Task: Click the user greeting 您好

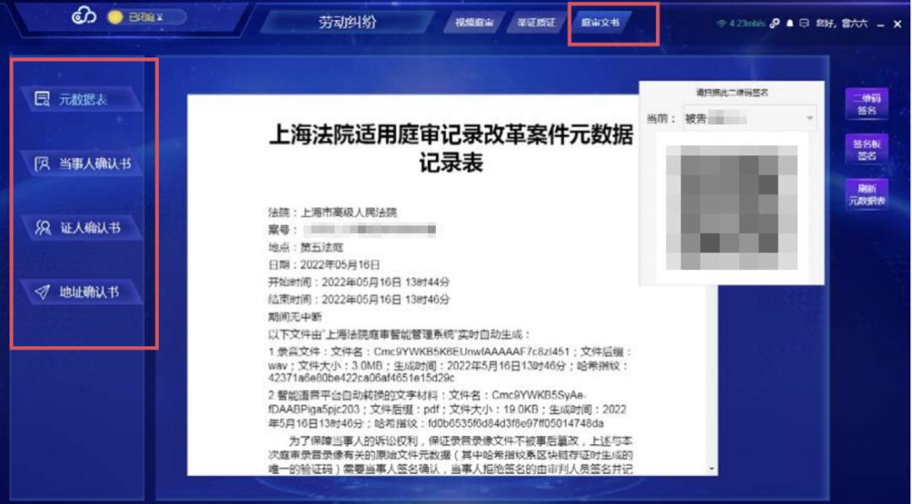Action: (x=842, y=24)
